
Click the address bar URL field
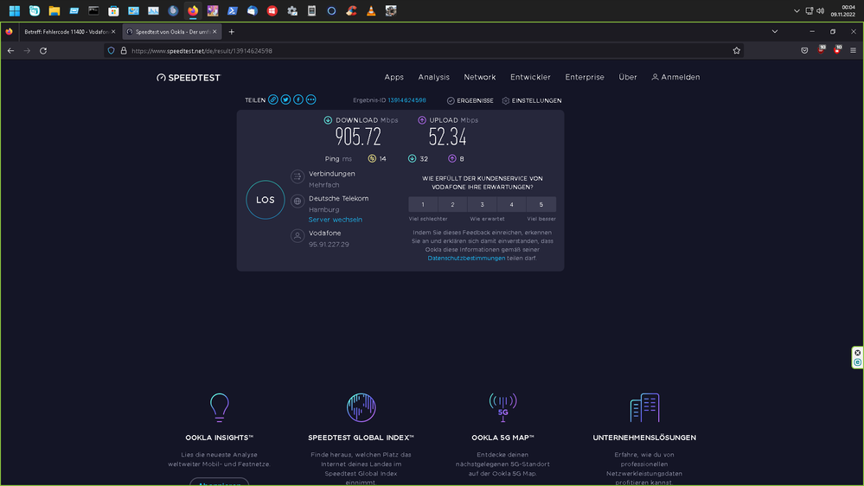click(x=425, y=51)
